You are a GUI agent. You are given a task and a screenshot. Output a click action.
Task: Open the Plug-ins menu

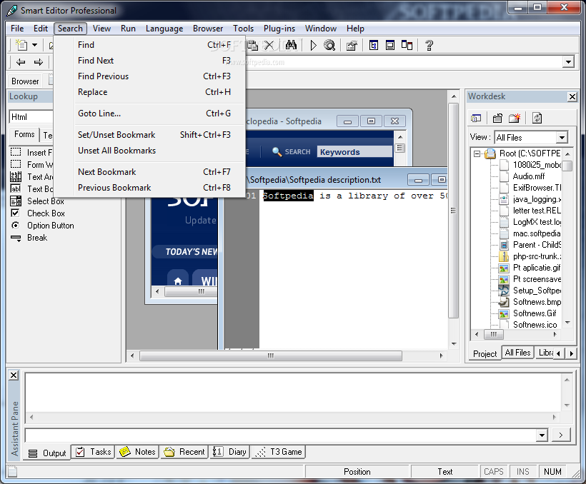[x=279, y=29]
